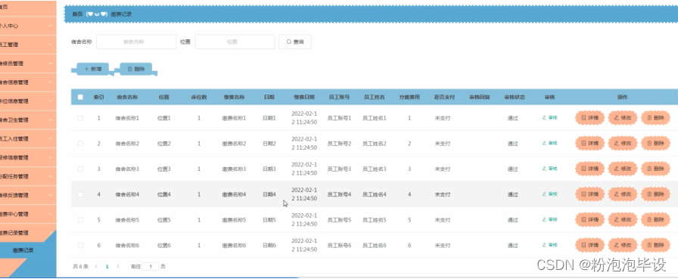
Task: Click 删除 for row 宿舍名称2
Action: point(655,144)
